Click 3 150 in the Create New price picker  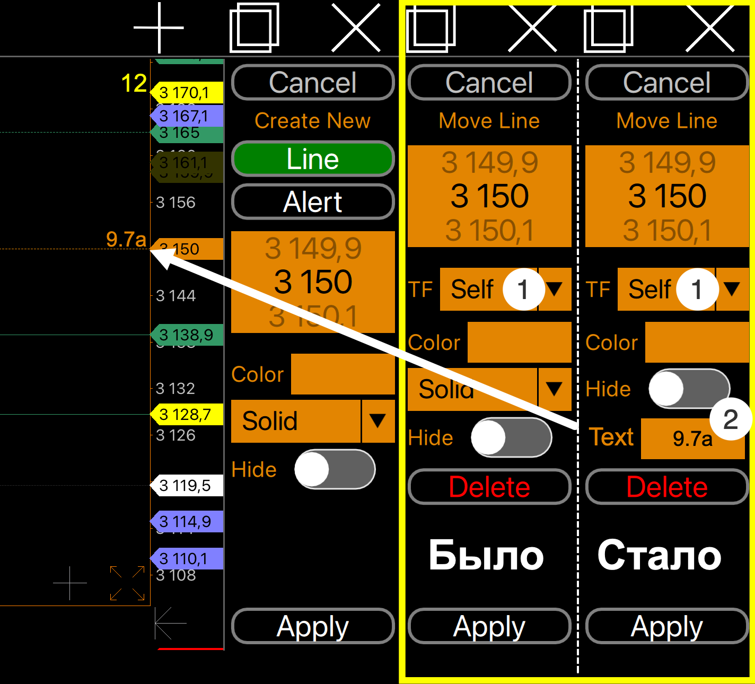[313, 282]
